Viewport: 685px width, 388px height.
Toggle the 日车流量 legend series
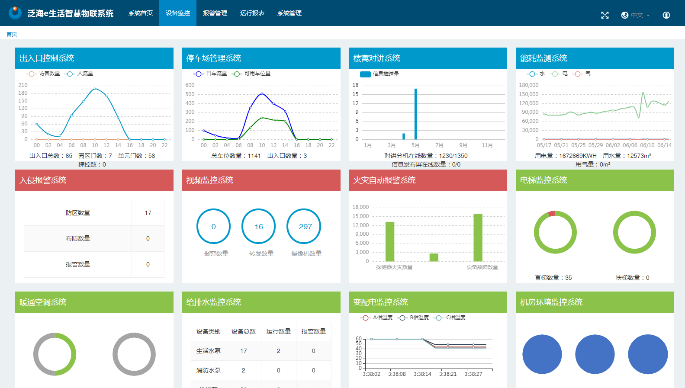pos(210,74)
